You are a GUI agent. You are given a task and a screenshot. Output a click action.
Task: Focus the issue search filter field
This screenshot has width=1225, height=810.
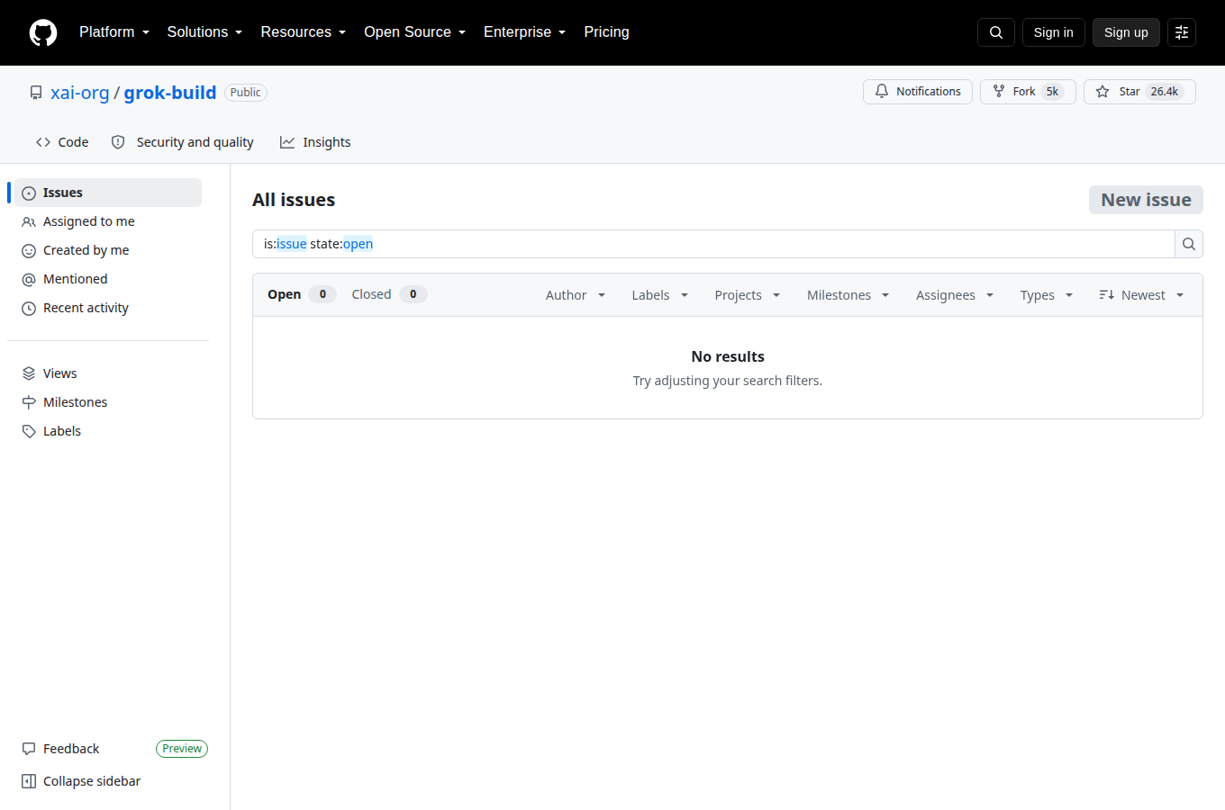tap(713, 244)
